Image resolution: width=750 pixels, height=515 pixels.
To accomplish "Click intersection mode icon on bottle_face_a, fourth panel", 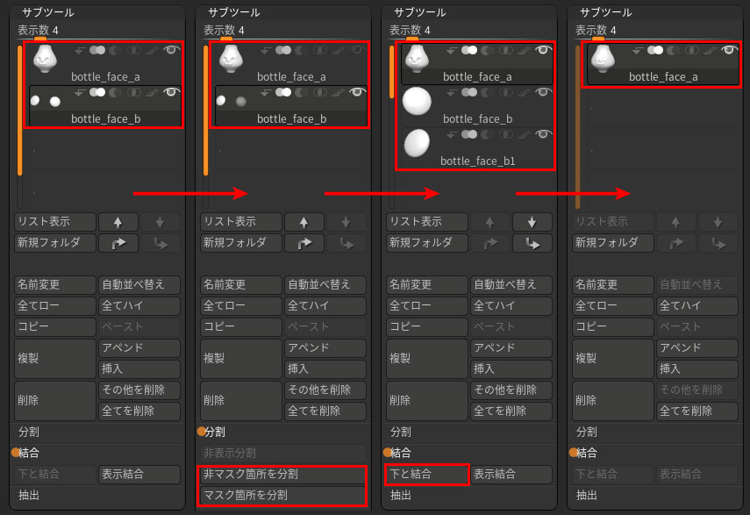I will click(692, 50).
